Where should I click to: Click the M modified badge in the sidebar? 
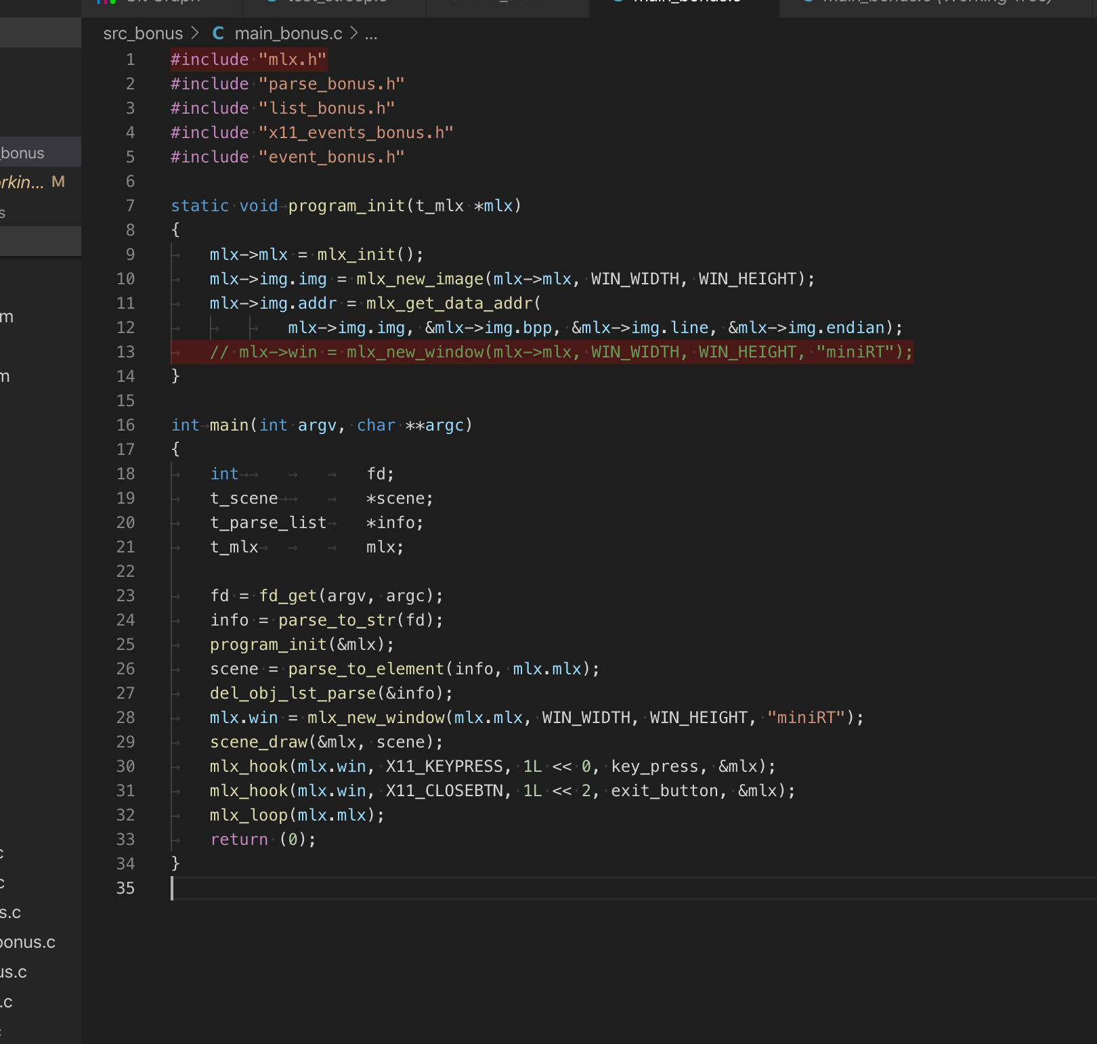tap(58, 181)
